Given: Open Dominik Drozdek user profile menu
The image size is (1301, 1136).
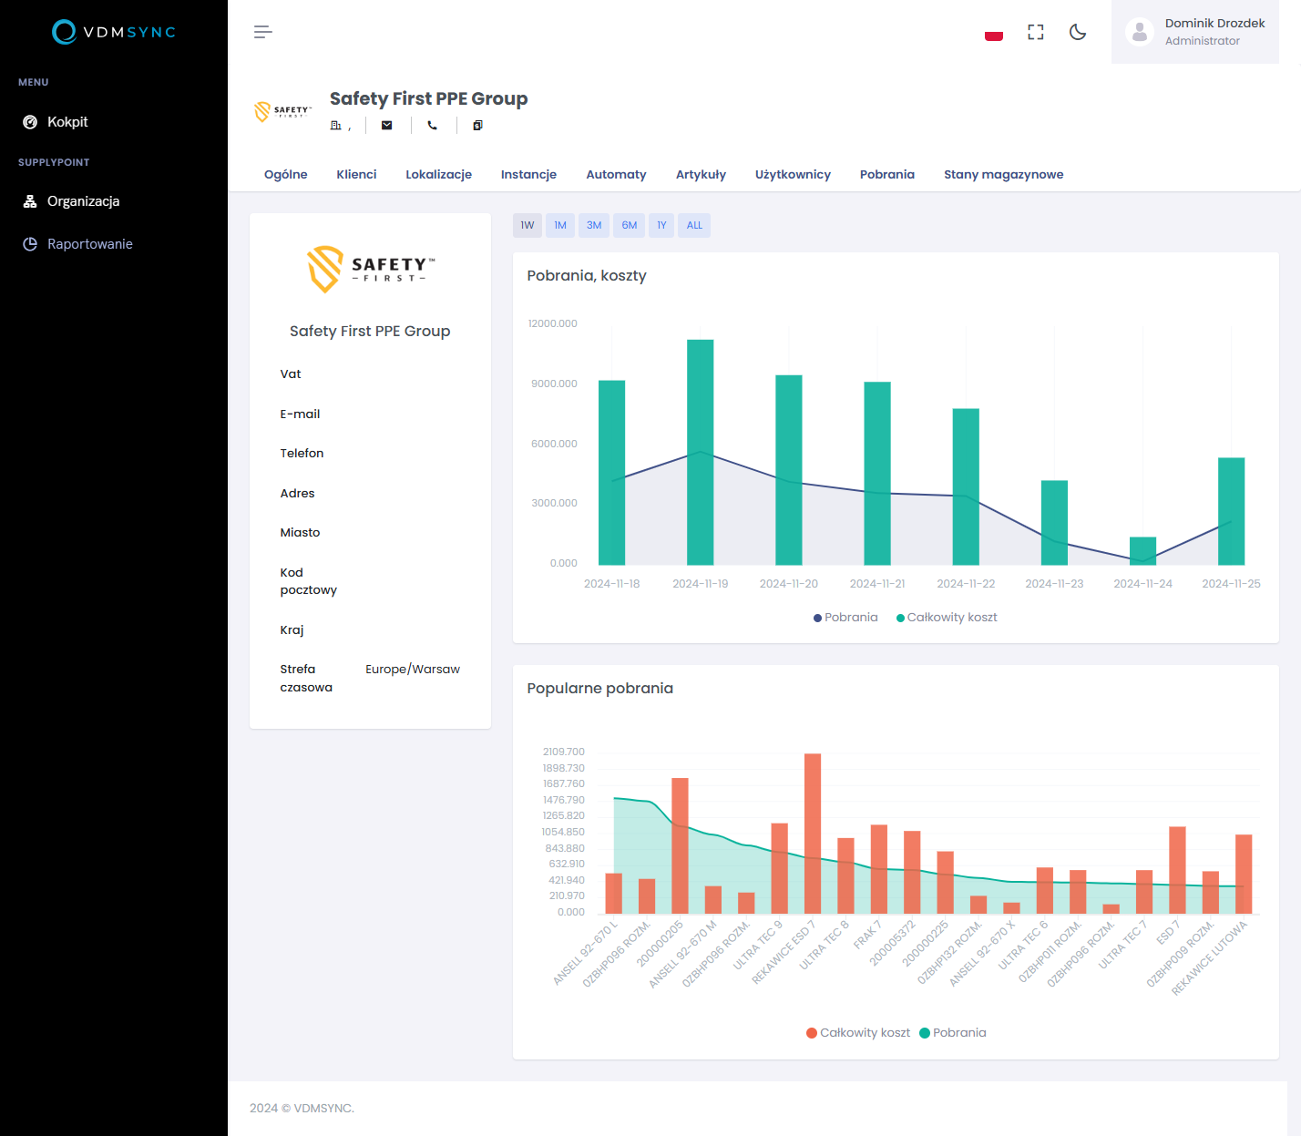Looking at the screenshot, I should 1194,32.
